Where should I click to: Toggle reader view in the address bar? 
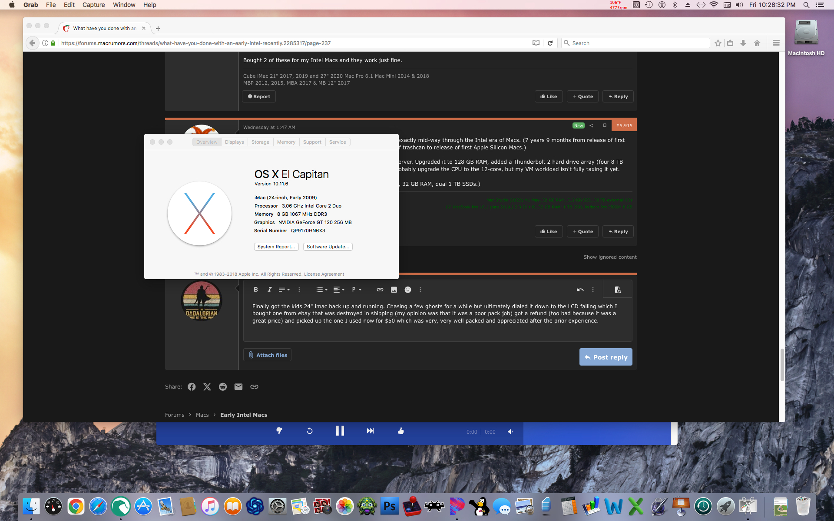pos(536,43)
